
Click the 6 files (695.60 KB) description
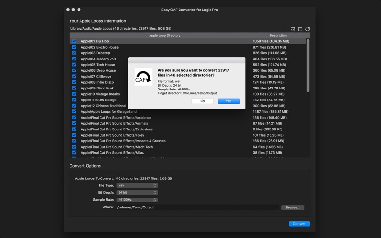click(268, 129)
